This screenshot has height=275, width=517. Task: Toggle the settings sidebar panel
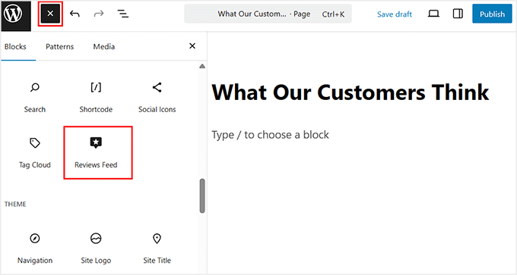458,14
